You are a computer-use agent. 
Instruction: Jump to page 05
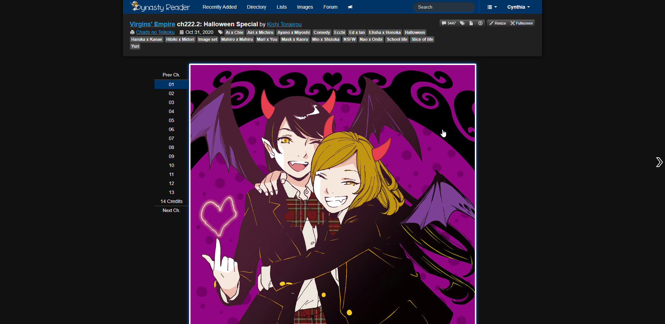(x=171, y=120)
